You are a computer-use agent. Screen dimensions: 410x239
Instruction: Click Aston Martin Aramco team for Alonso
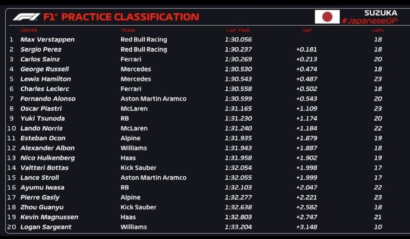[x=153, y=99]
